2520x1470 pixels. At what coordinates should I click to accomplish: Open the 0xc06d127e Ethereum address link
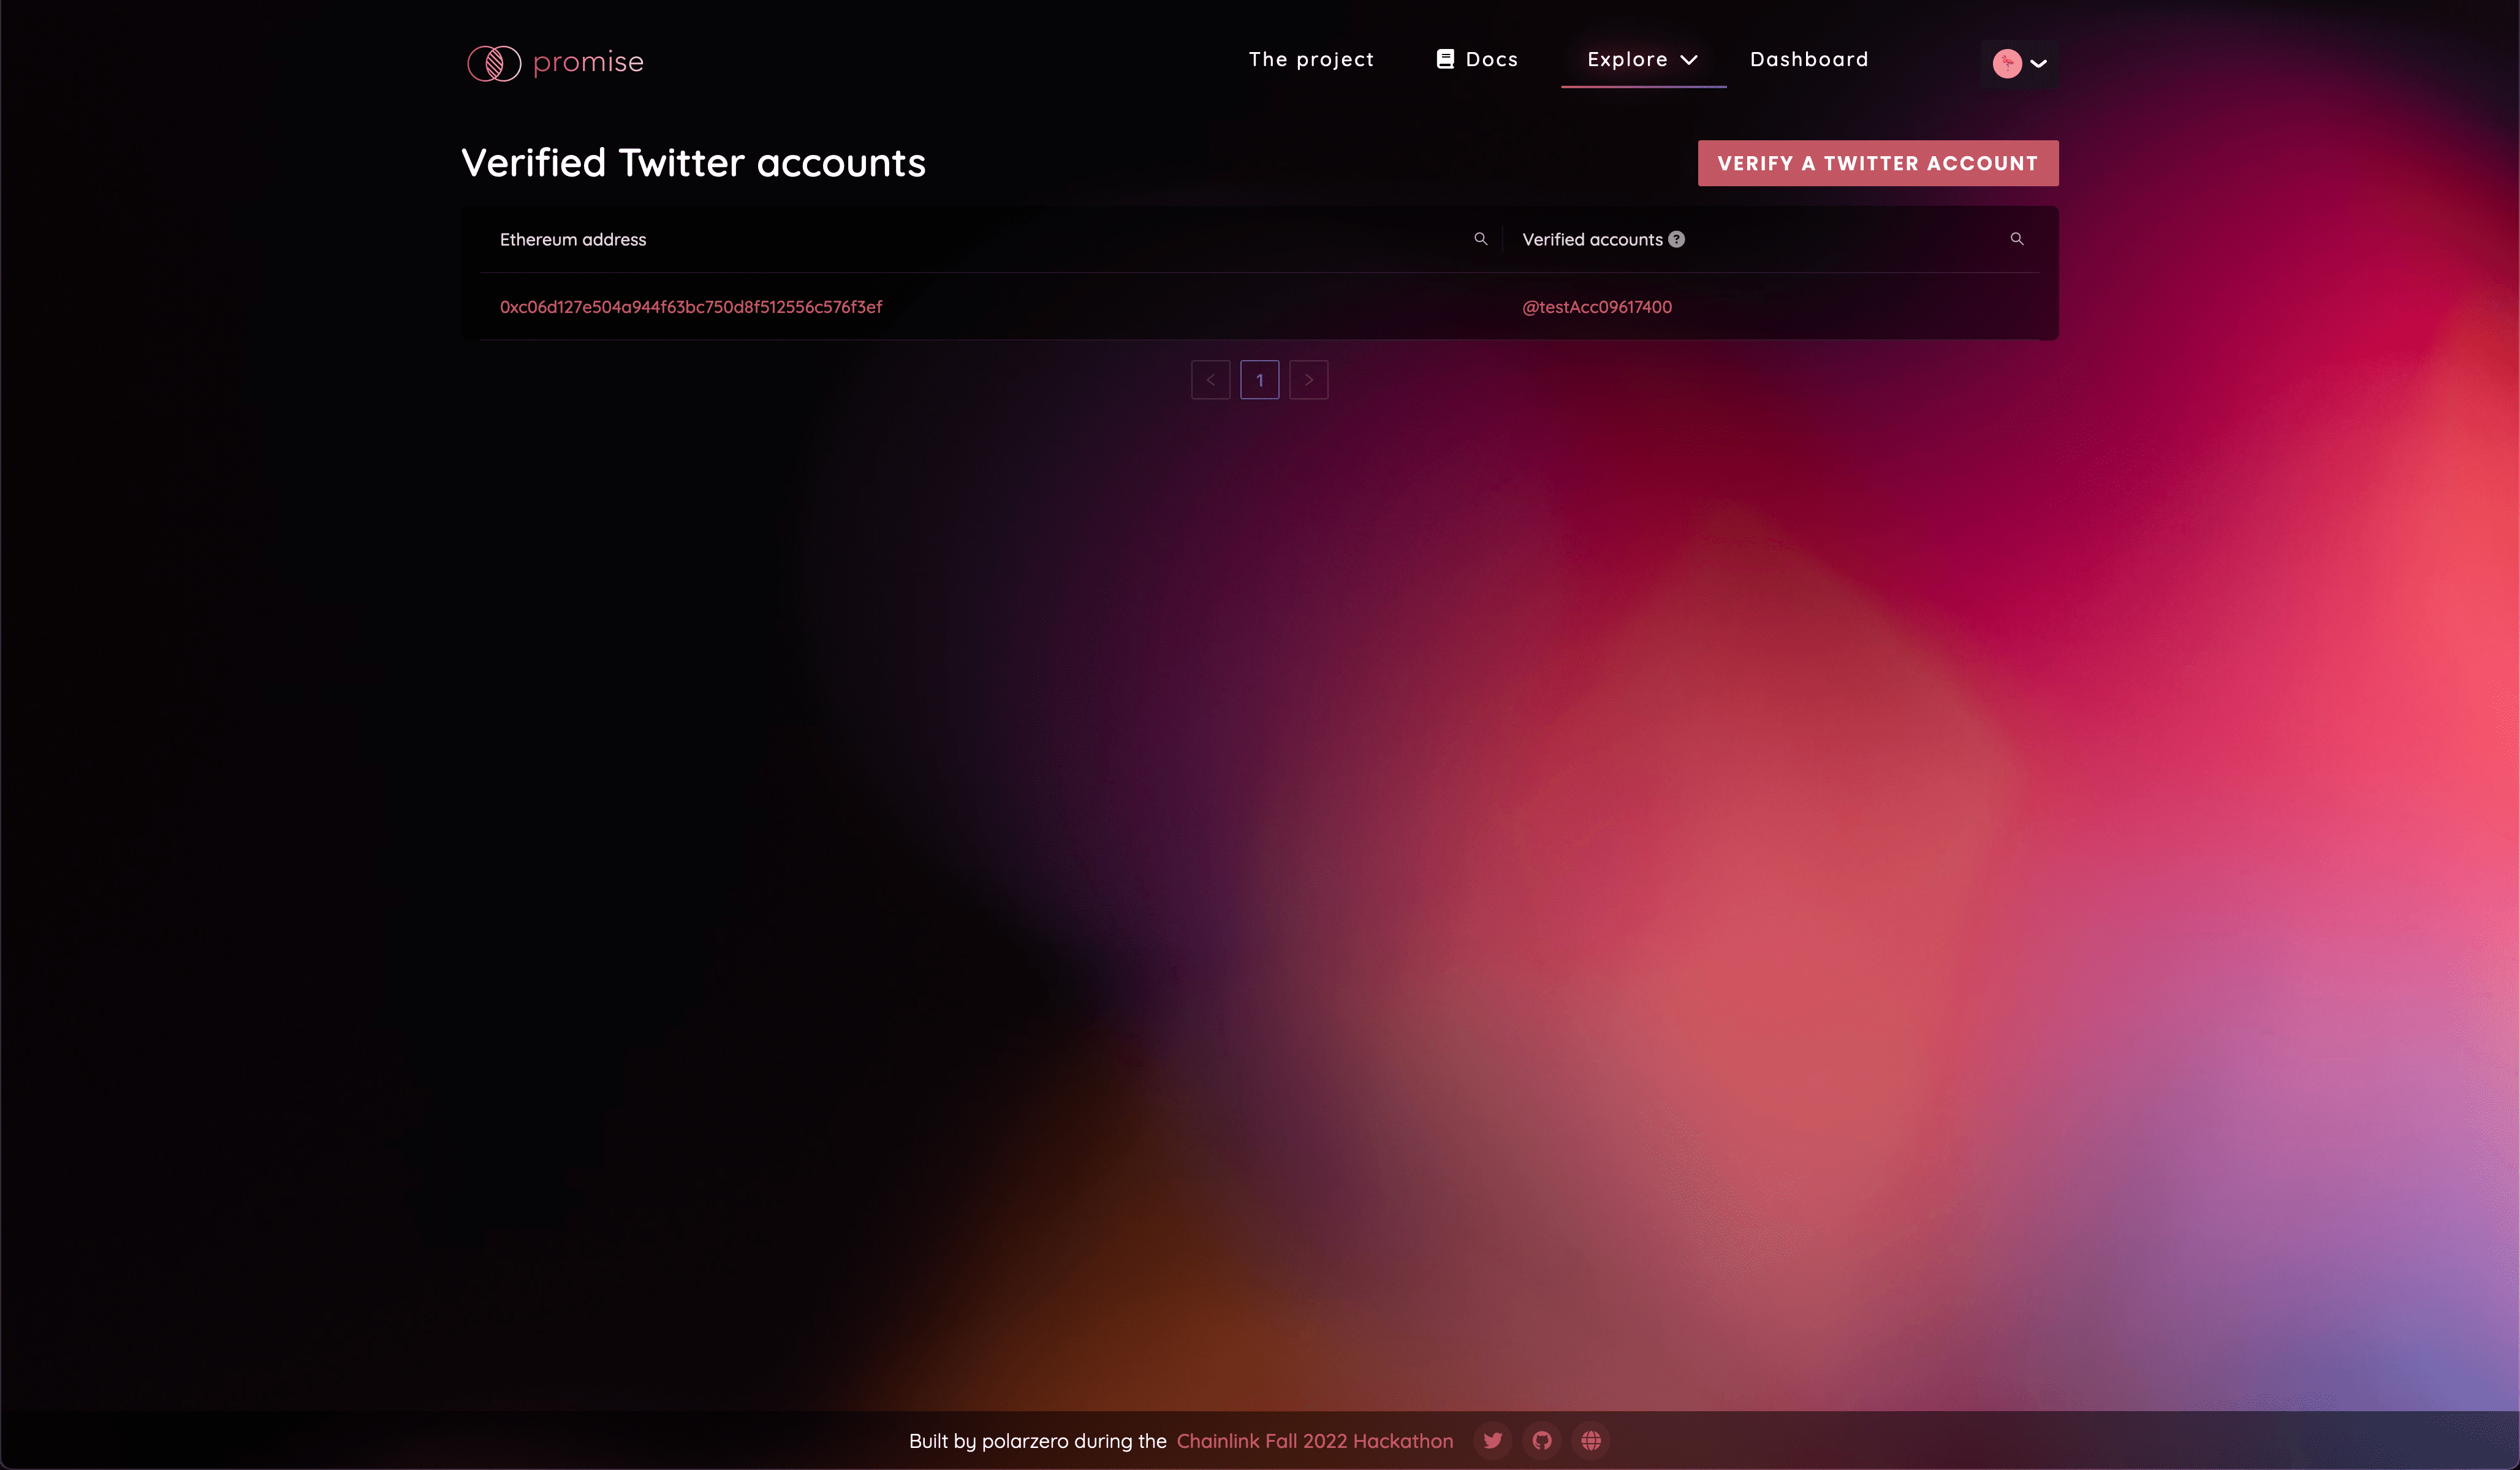(x=690, y=307)
